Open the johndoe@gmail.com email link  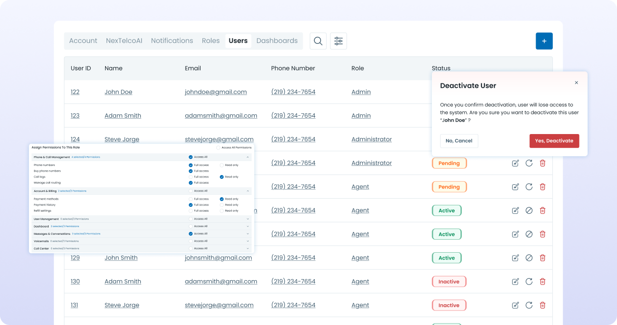click(x=215, y=92)
